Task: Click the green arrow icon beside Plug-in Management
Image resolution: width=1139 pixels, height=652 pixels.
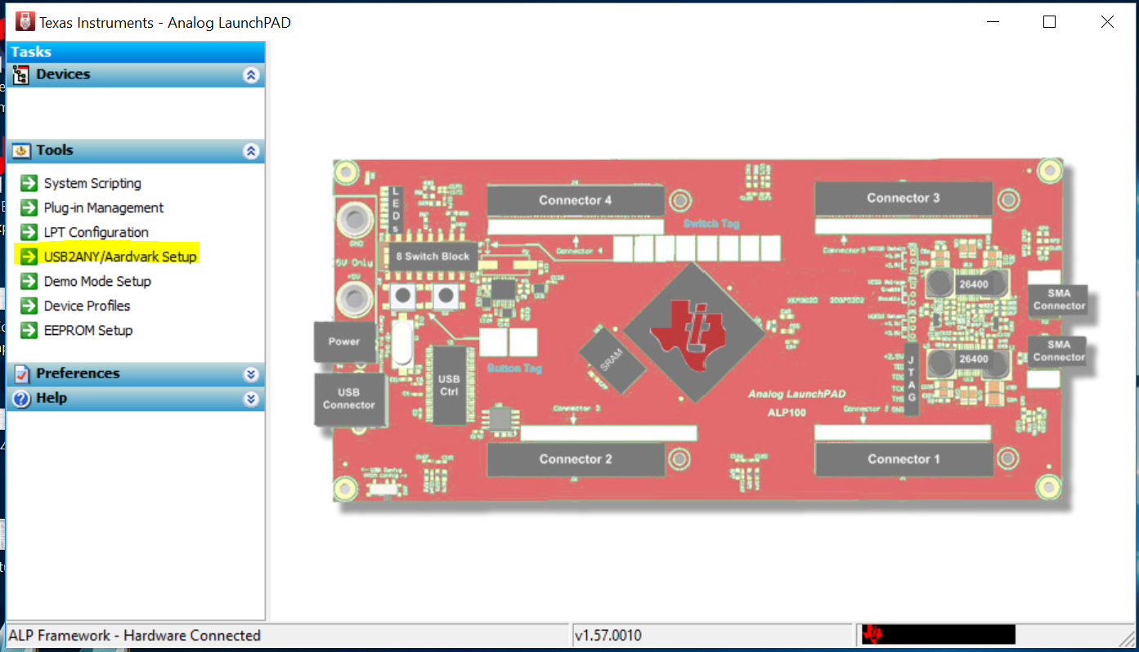Action: click(x=29, y=208)
